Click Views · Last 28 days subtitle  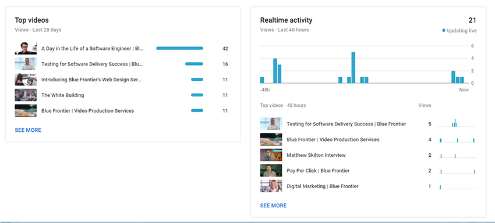pos(38,30)
